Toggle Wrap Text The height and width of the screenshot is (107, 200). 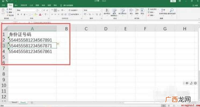click(x=73, y=10)
